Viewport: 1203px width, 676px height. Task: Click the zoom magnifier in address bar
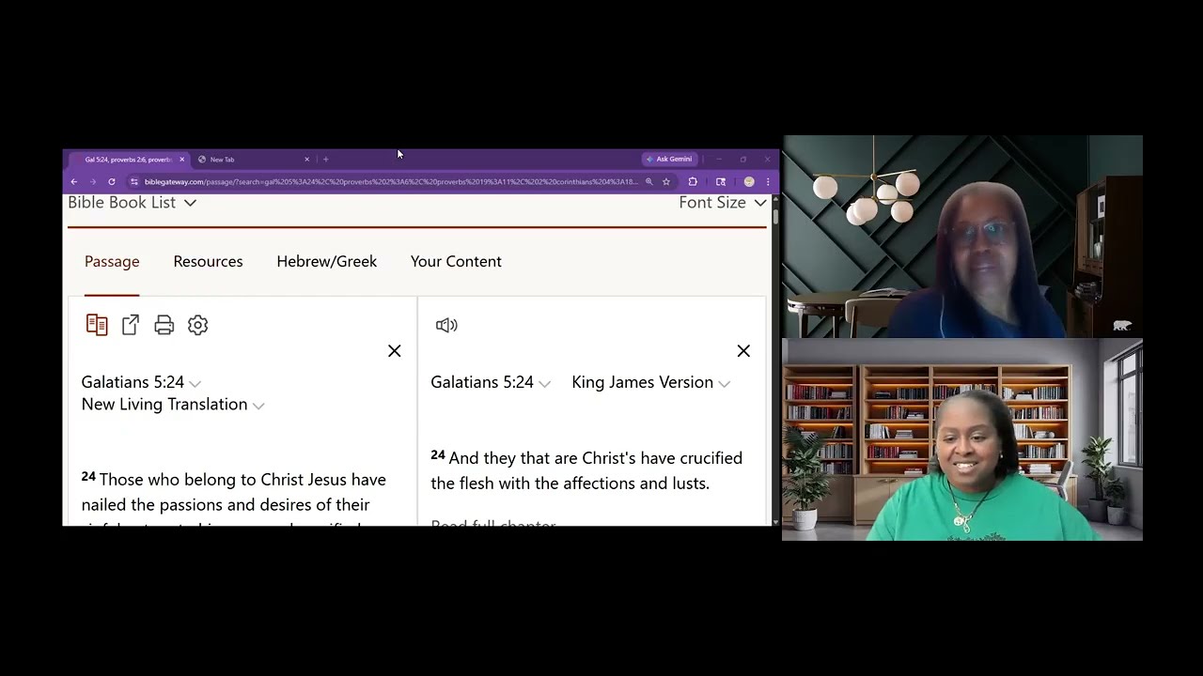648,181
